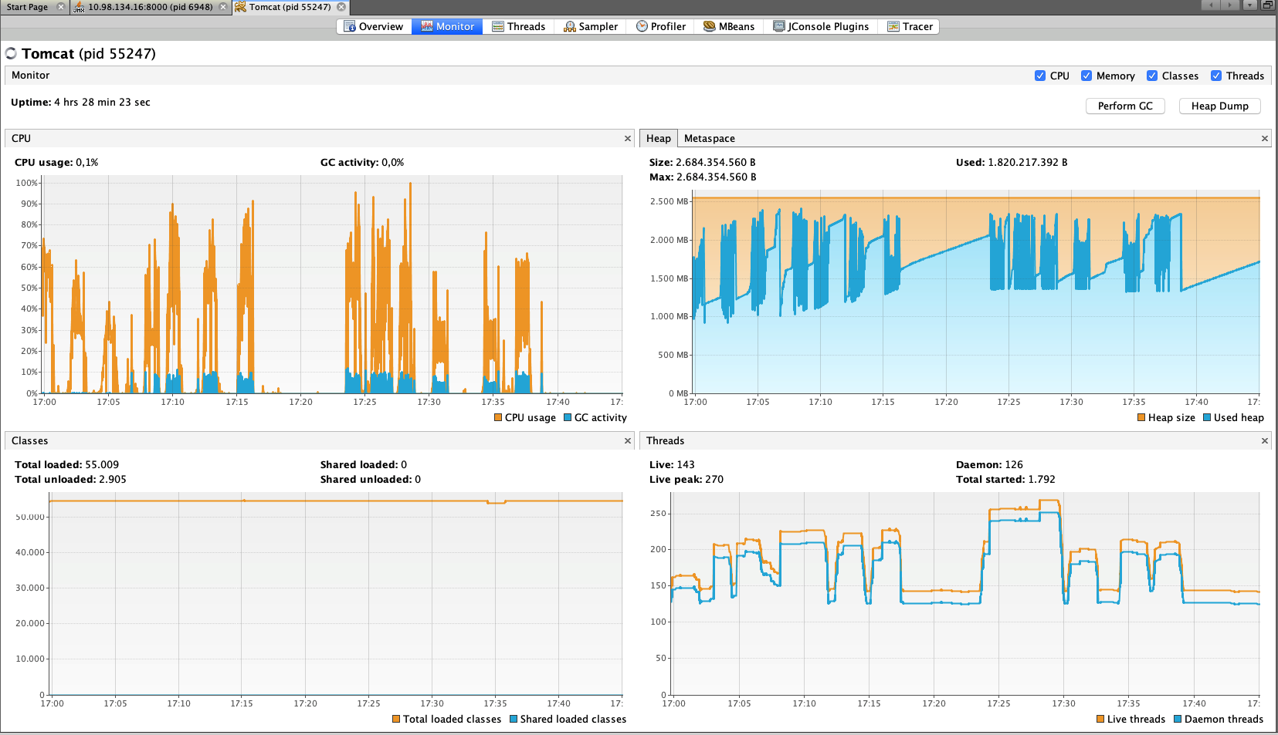Click the 'Daemon: 126' text

[989, 465]
